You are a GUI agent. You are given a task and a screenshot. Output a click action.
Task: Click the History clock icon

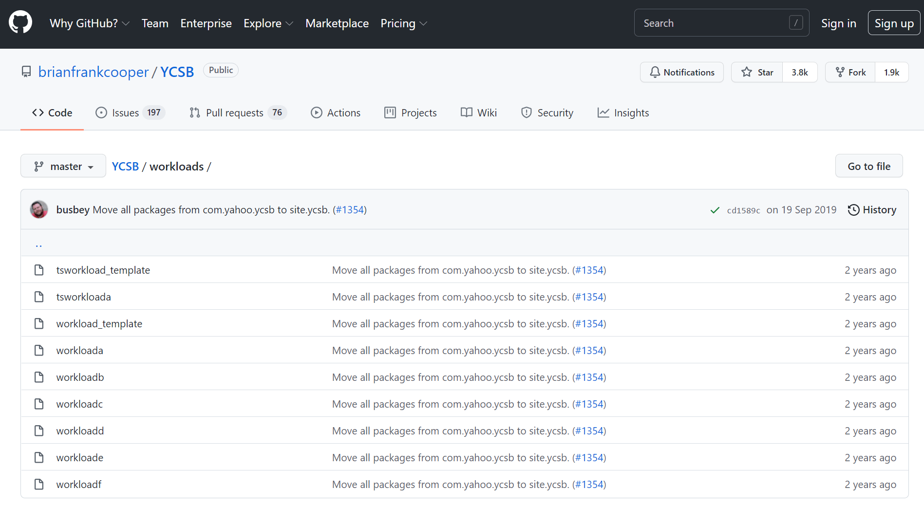(854, 209)
